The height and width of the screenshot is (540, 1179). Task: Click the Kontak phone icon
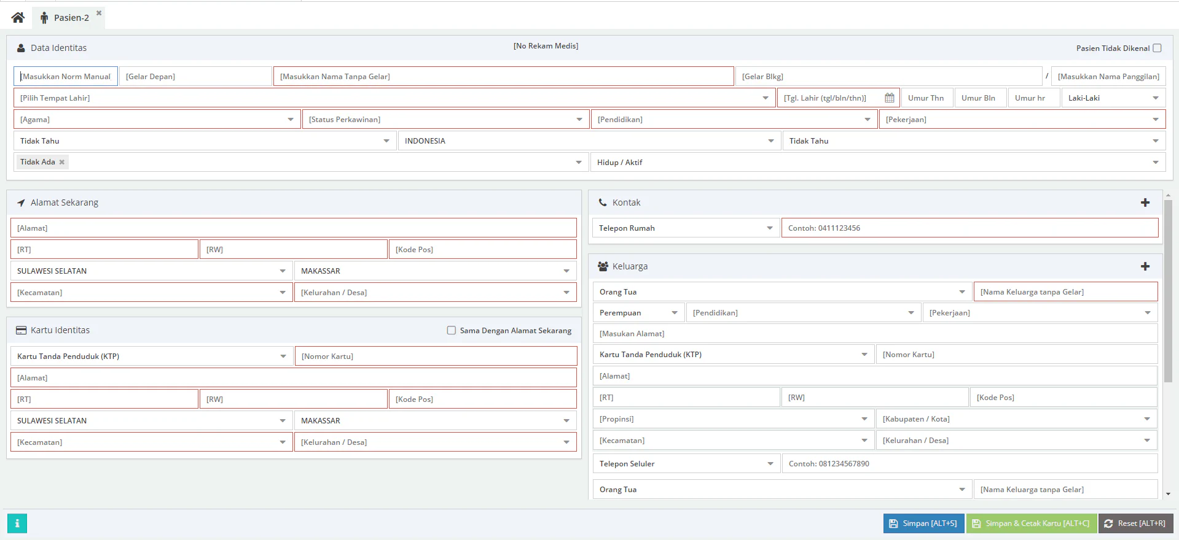[603, 202]
